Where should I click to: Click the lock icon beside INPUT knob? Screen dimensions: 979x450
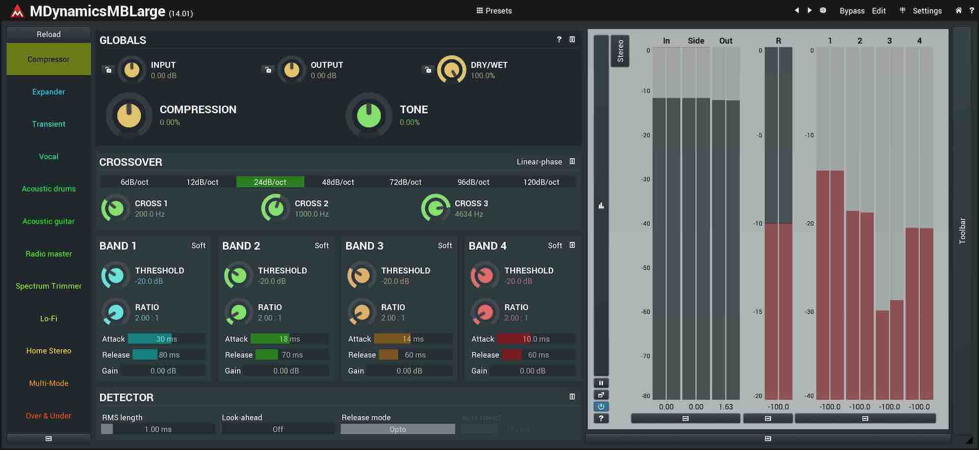[x=108, y=70]
